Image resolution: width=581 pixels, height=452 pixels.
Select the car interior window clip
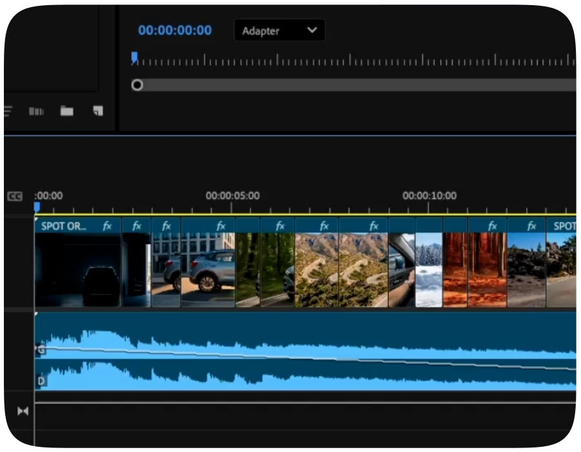pos(402,270)
